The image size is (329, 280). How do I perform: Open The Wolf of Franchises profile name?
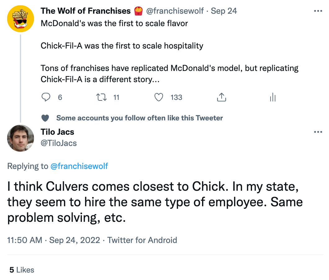coord(86,11)
